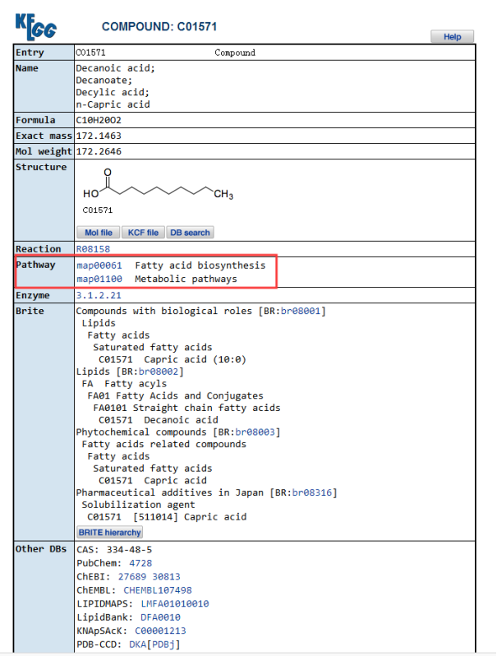Click the KEGG logo icon
This screenshot has width=497, height=656.
[36, 27]
